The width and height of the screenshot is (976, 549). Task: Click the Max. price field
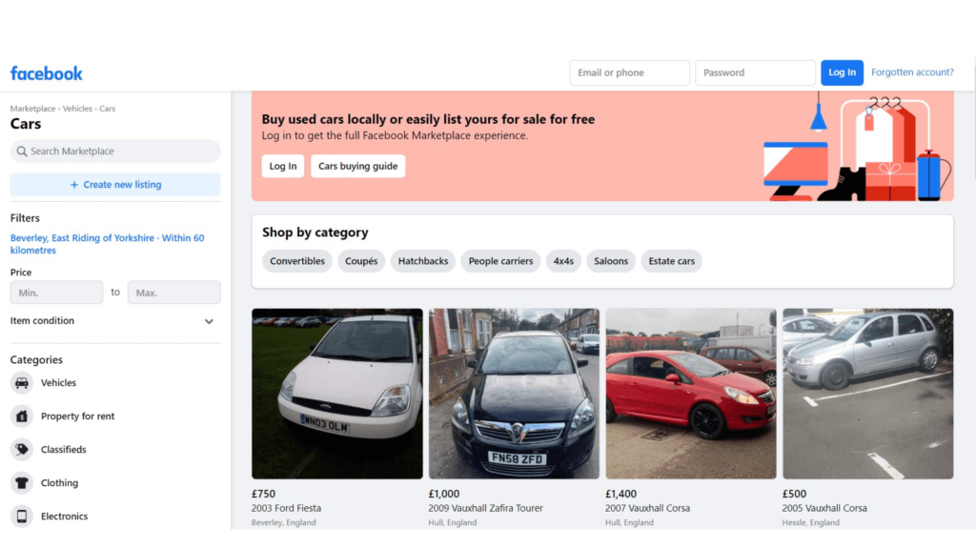coord(174,293)
